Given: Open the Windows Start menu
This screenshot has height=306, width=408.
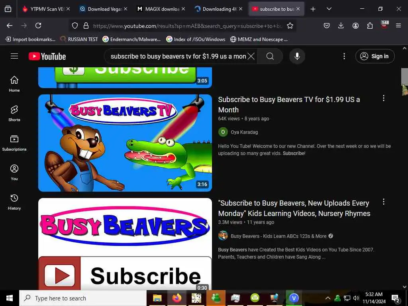Looking at the screenshot, I should coord(10,298).
